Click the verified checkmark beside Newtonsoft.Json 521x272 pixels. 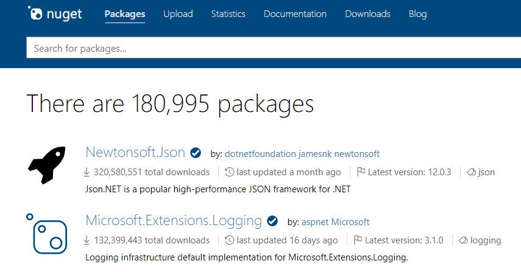[196, 153]
